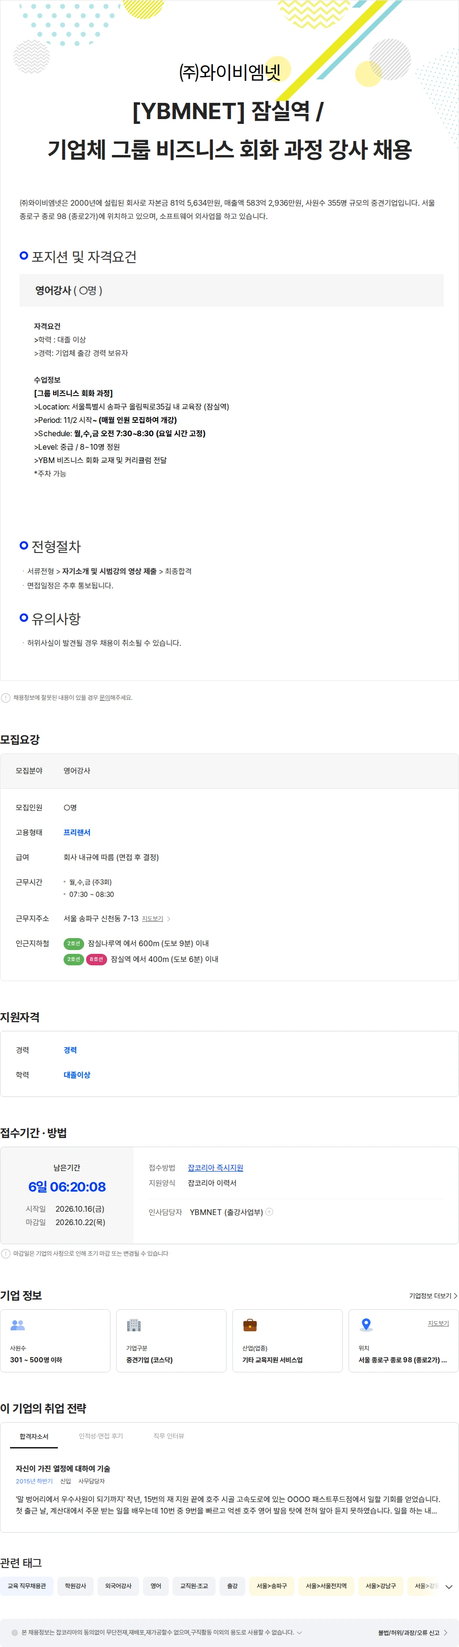Click the map pin icon in 위치 card

point(366,1326)
